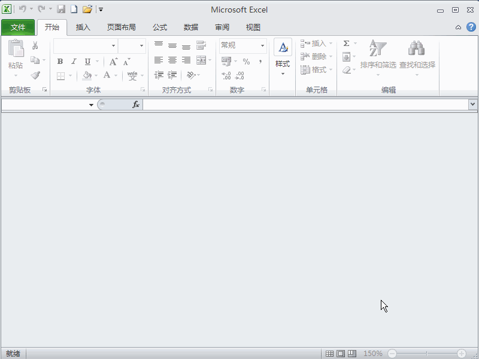The image size is (479, 359).
Task: Select the Format Painter brush
Action: pyautogui.click(x=35, y=75)
